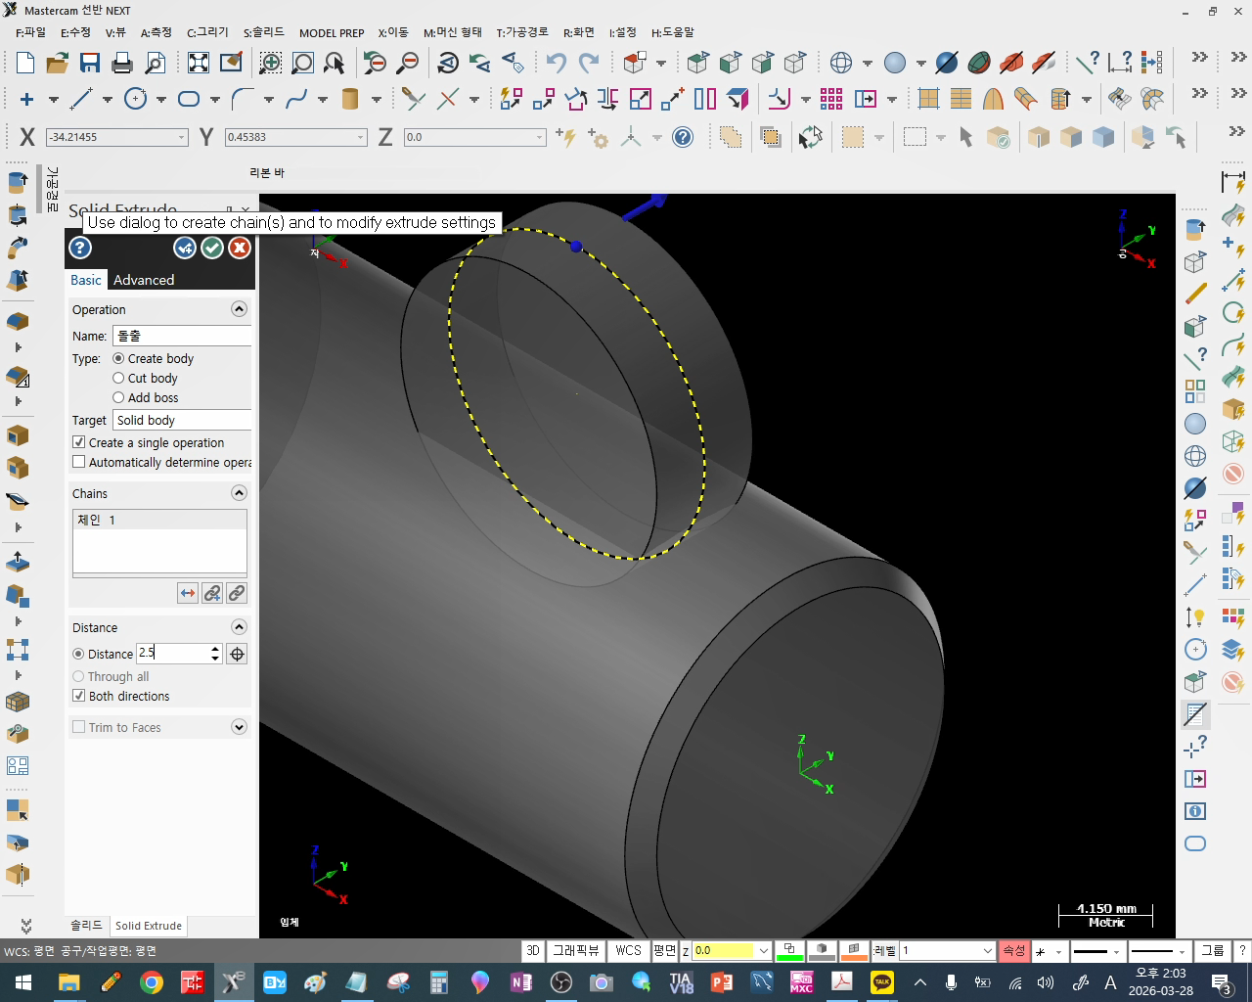Switch to the 솔리드 bottom tab
Screen dimensions: 1252x1002
pos(86,926)
